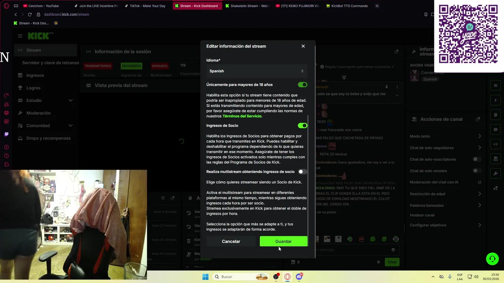Open the emoji picker in chat input
Image resolution: width=504 pixels, height=283 pixels.
point(393,250)
